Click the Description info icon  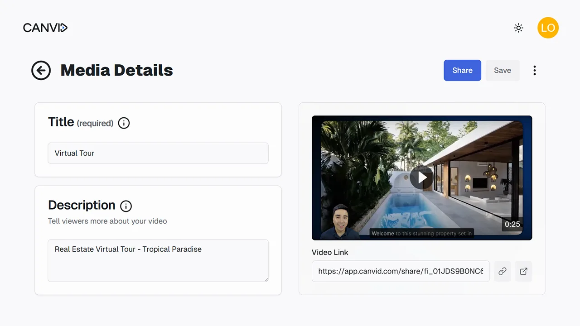coord(126,206)
